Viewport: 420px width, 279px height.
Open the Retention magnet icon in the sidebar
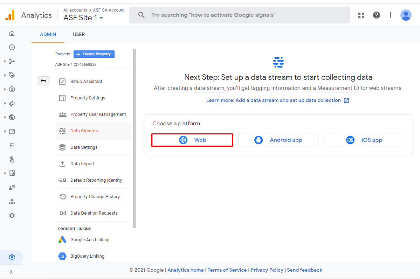point(12,103)
